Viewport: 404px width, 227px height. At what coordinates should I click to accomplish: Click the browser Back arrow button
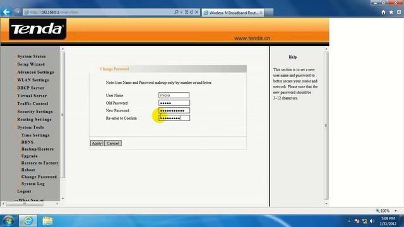[6, 12]
